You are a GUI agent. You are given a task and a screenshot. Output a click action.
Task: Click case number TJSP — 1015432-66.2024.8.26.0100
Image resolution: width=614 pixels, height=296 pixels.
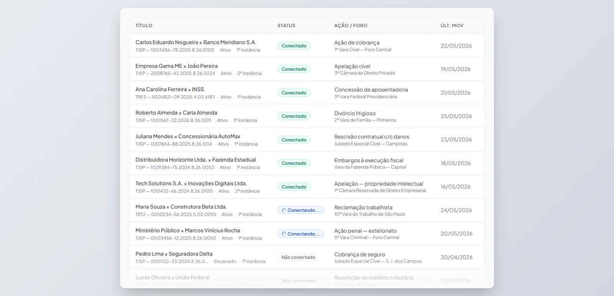(174, 191)
